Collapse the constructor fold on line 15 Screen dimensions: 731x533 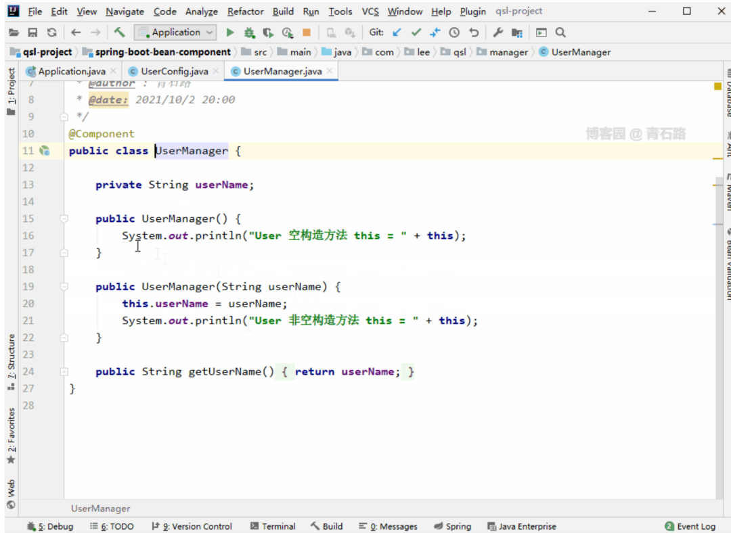pos(64,218)
